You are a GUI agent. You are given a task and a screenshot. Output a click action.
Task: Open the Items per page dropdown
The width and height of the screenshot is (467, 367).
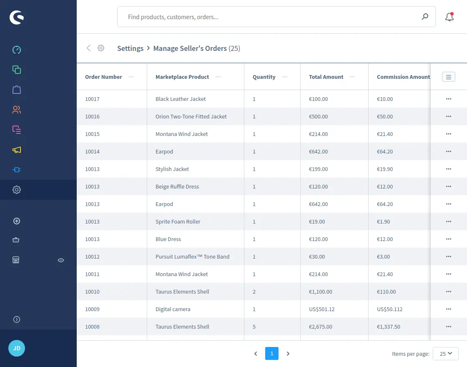click(446, 354)
